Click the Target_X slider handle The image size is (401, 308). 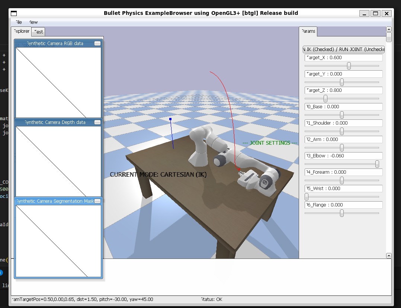(349, 66)
